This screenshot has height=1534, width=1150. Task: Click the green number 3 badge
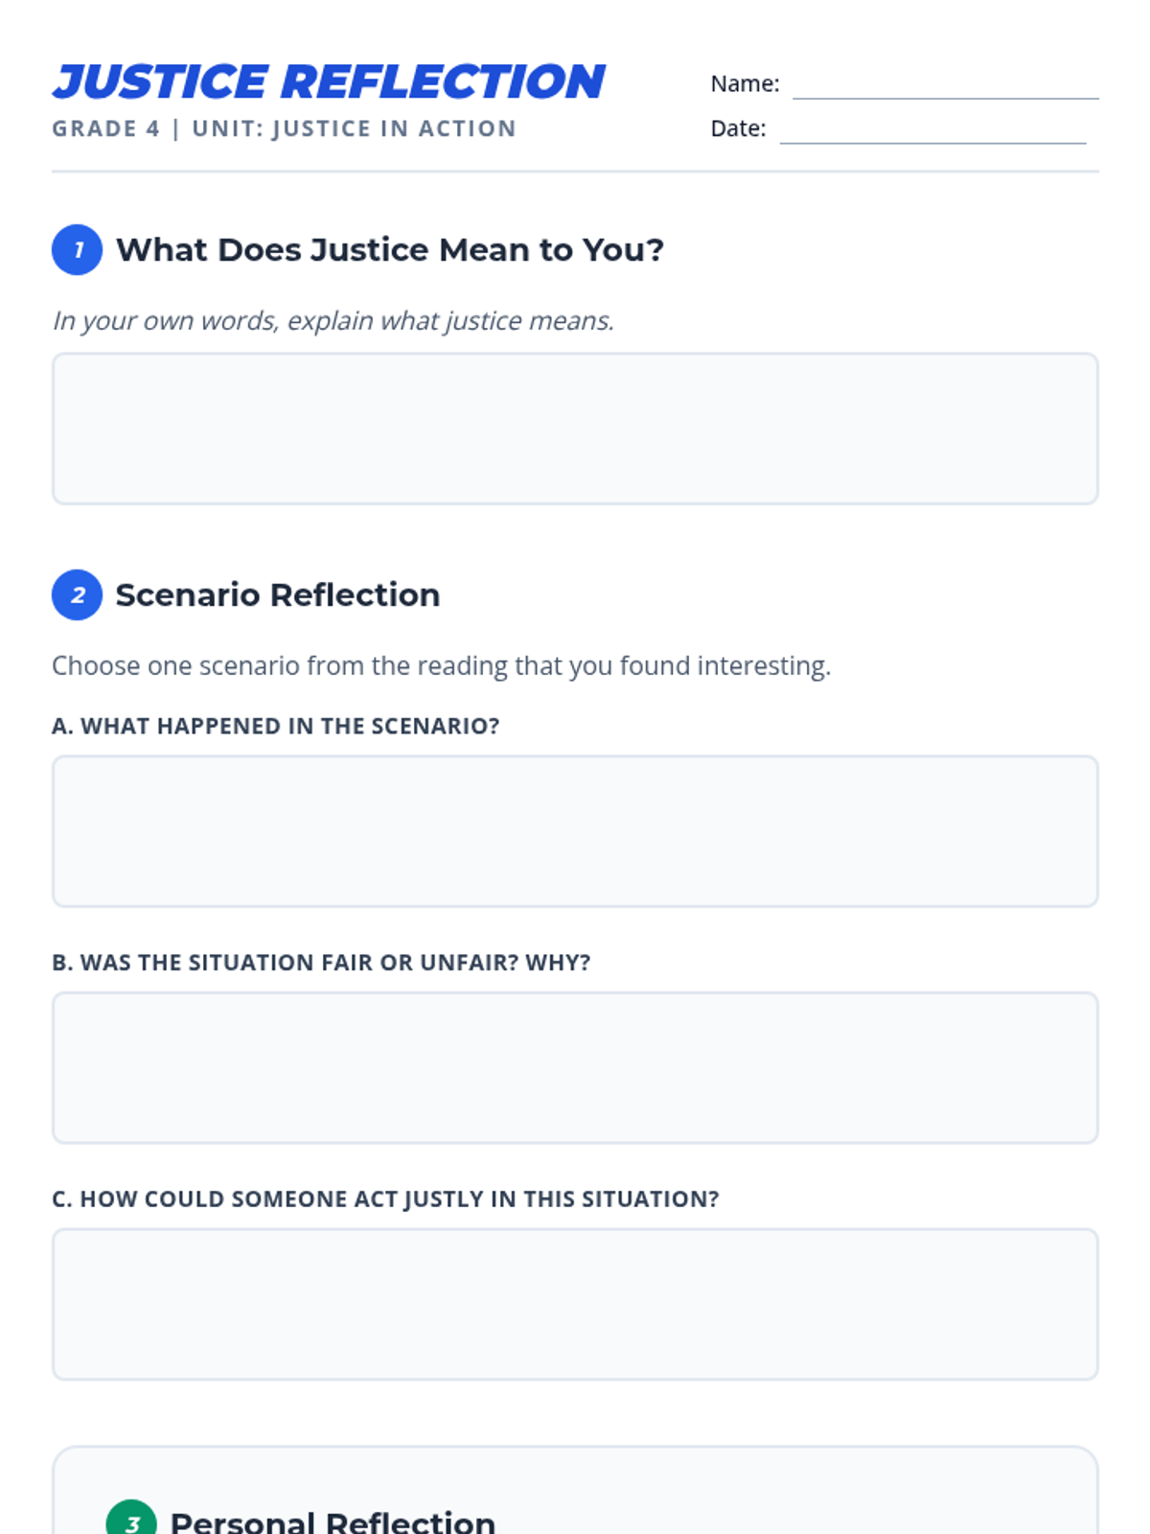tap(131, 1519)
